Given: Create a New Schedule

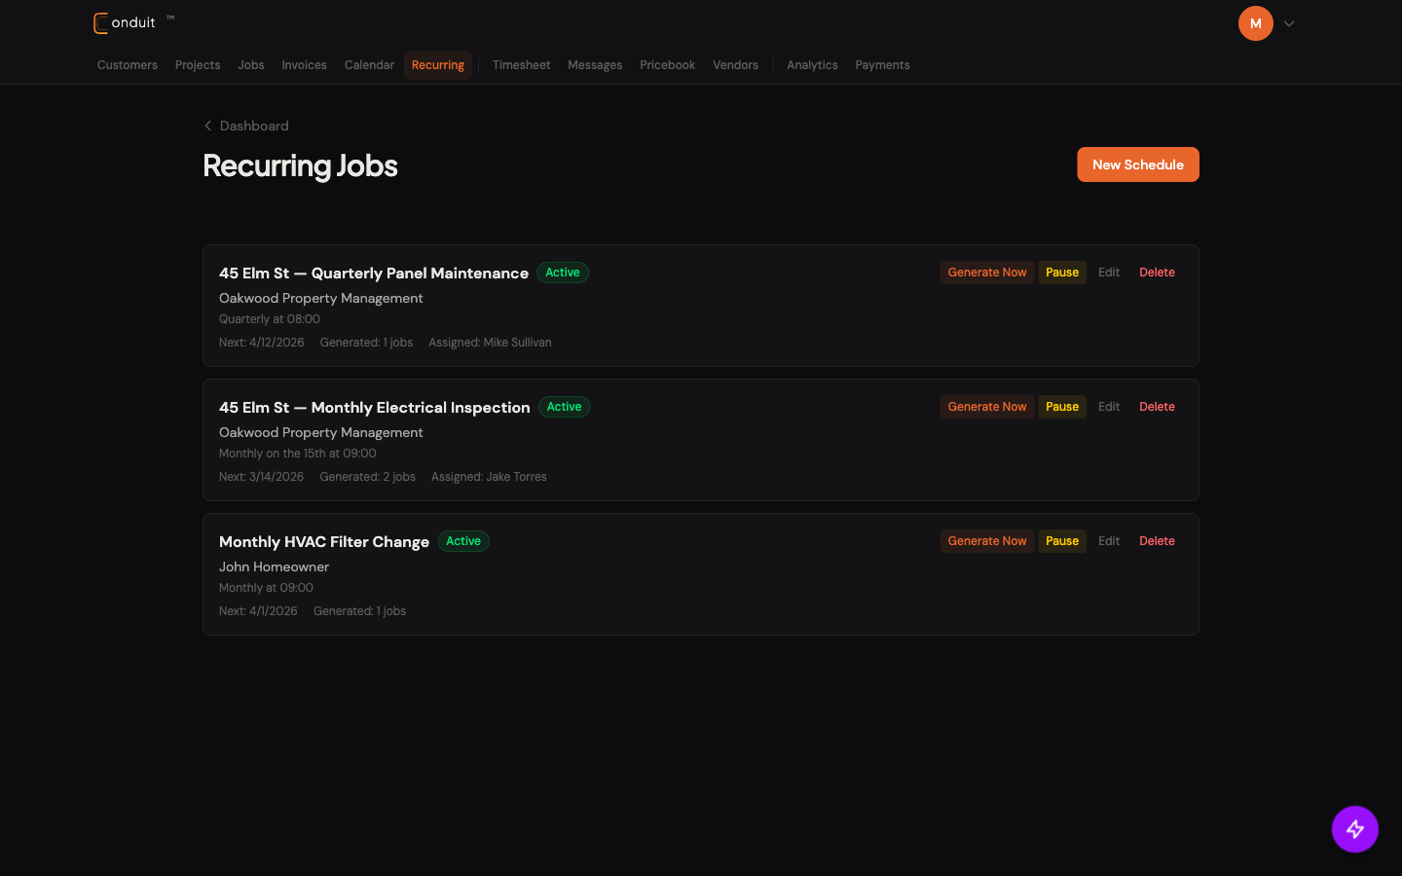Looking at the screenshot, I should click(1138, 164).
